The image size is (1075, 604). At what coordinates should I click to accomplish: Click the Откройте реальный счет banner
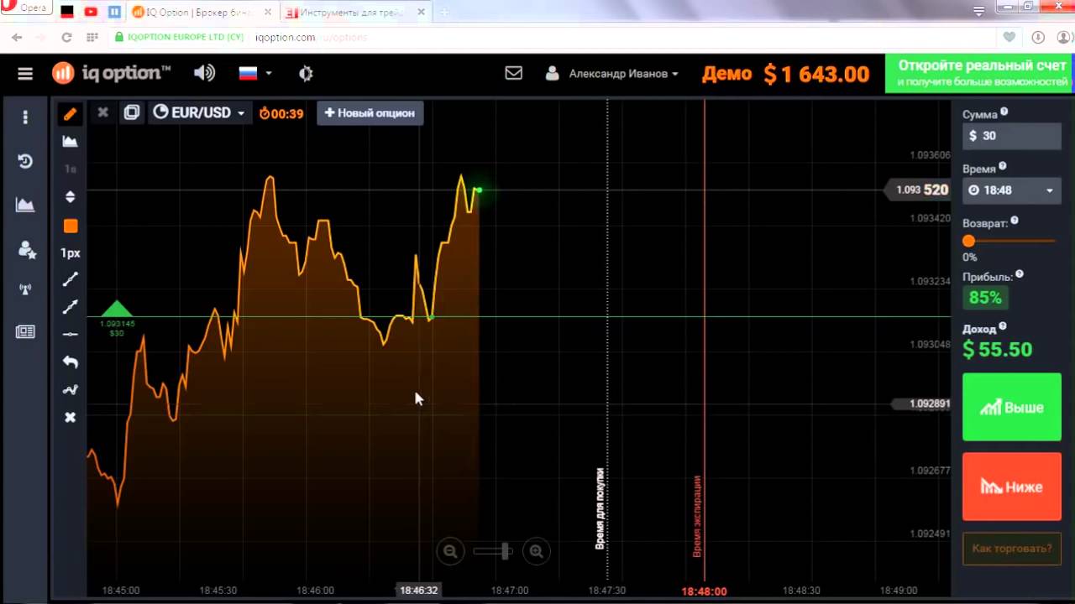tap(980, 73)
